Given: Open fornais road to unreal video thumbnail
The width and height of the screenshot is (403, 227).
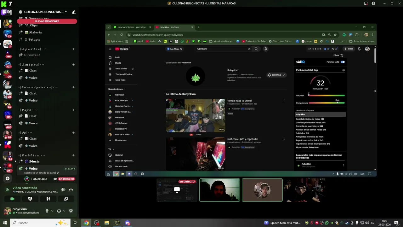Looking at the screenshot, I should [x=196, y=115].
